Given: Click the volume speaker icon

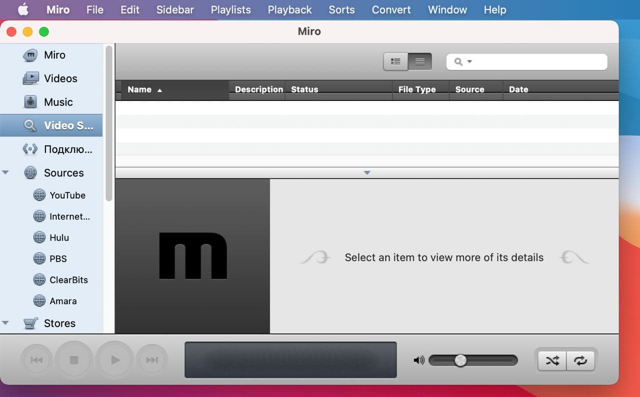Looking at the screenshot, I should [419, 360].
